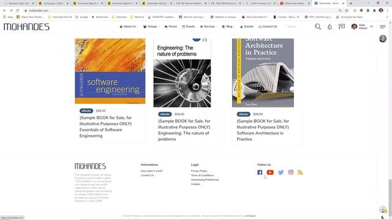392x220 pixels.
Task: Expand the Blog menu
Action: (228, 26)
